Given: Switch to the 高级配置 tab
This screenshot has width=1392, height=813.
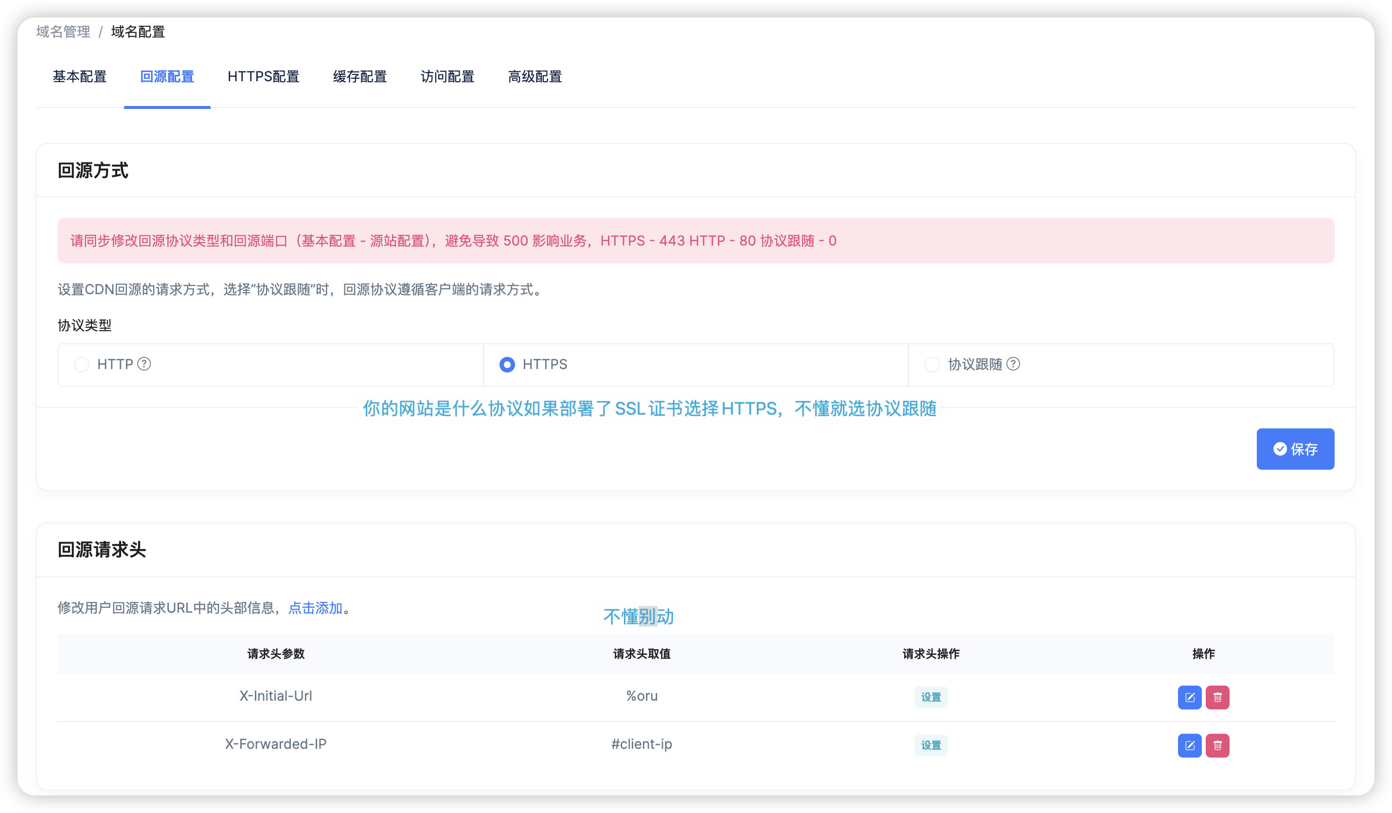Looking at the screenshot, I should (535, 77).
